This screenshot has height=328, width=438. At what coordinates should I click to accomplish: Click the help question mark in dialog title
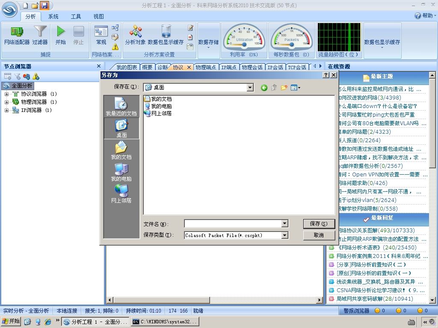[326, 75]
